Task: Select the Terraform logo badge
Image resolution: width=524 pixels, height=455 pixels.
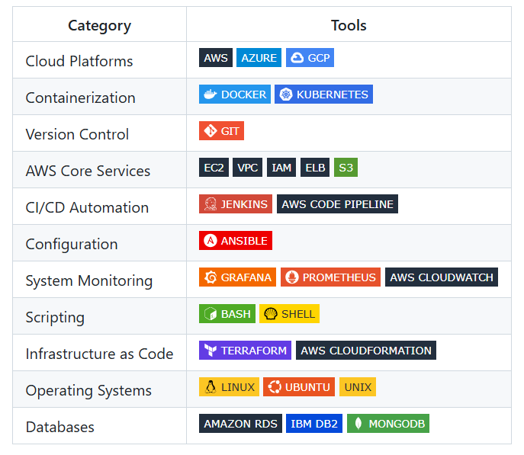Action: pyautogui.click(x=245, y=351)
